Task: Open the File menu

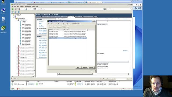Action: tap(12, 6)
